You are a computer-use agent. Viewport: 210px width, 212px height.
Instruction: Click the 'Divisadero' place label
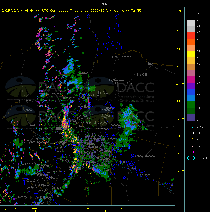pyautogui.click(x=112, y=125)
